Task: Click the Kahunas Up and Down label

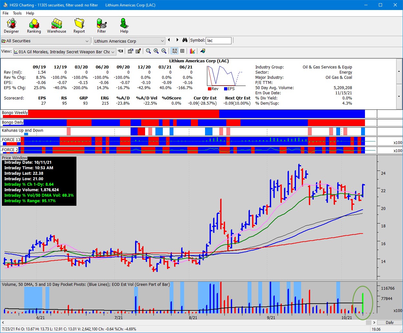Action: (x=23, y=130)
